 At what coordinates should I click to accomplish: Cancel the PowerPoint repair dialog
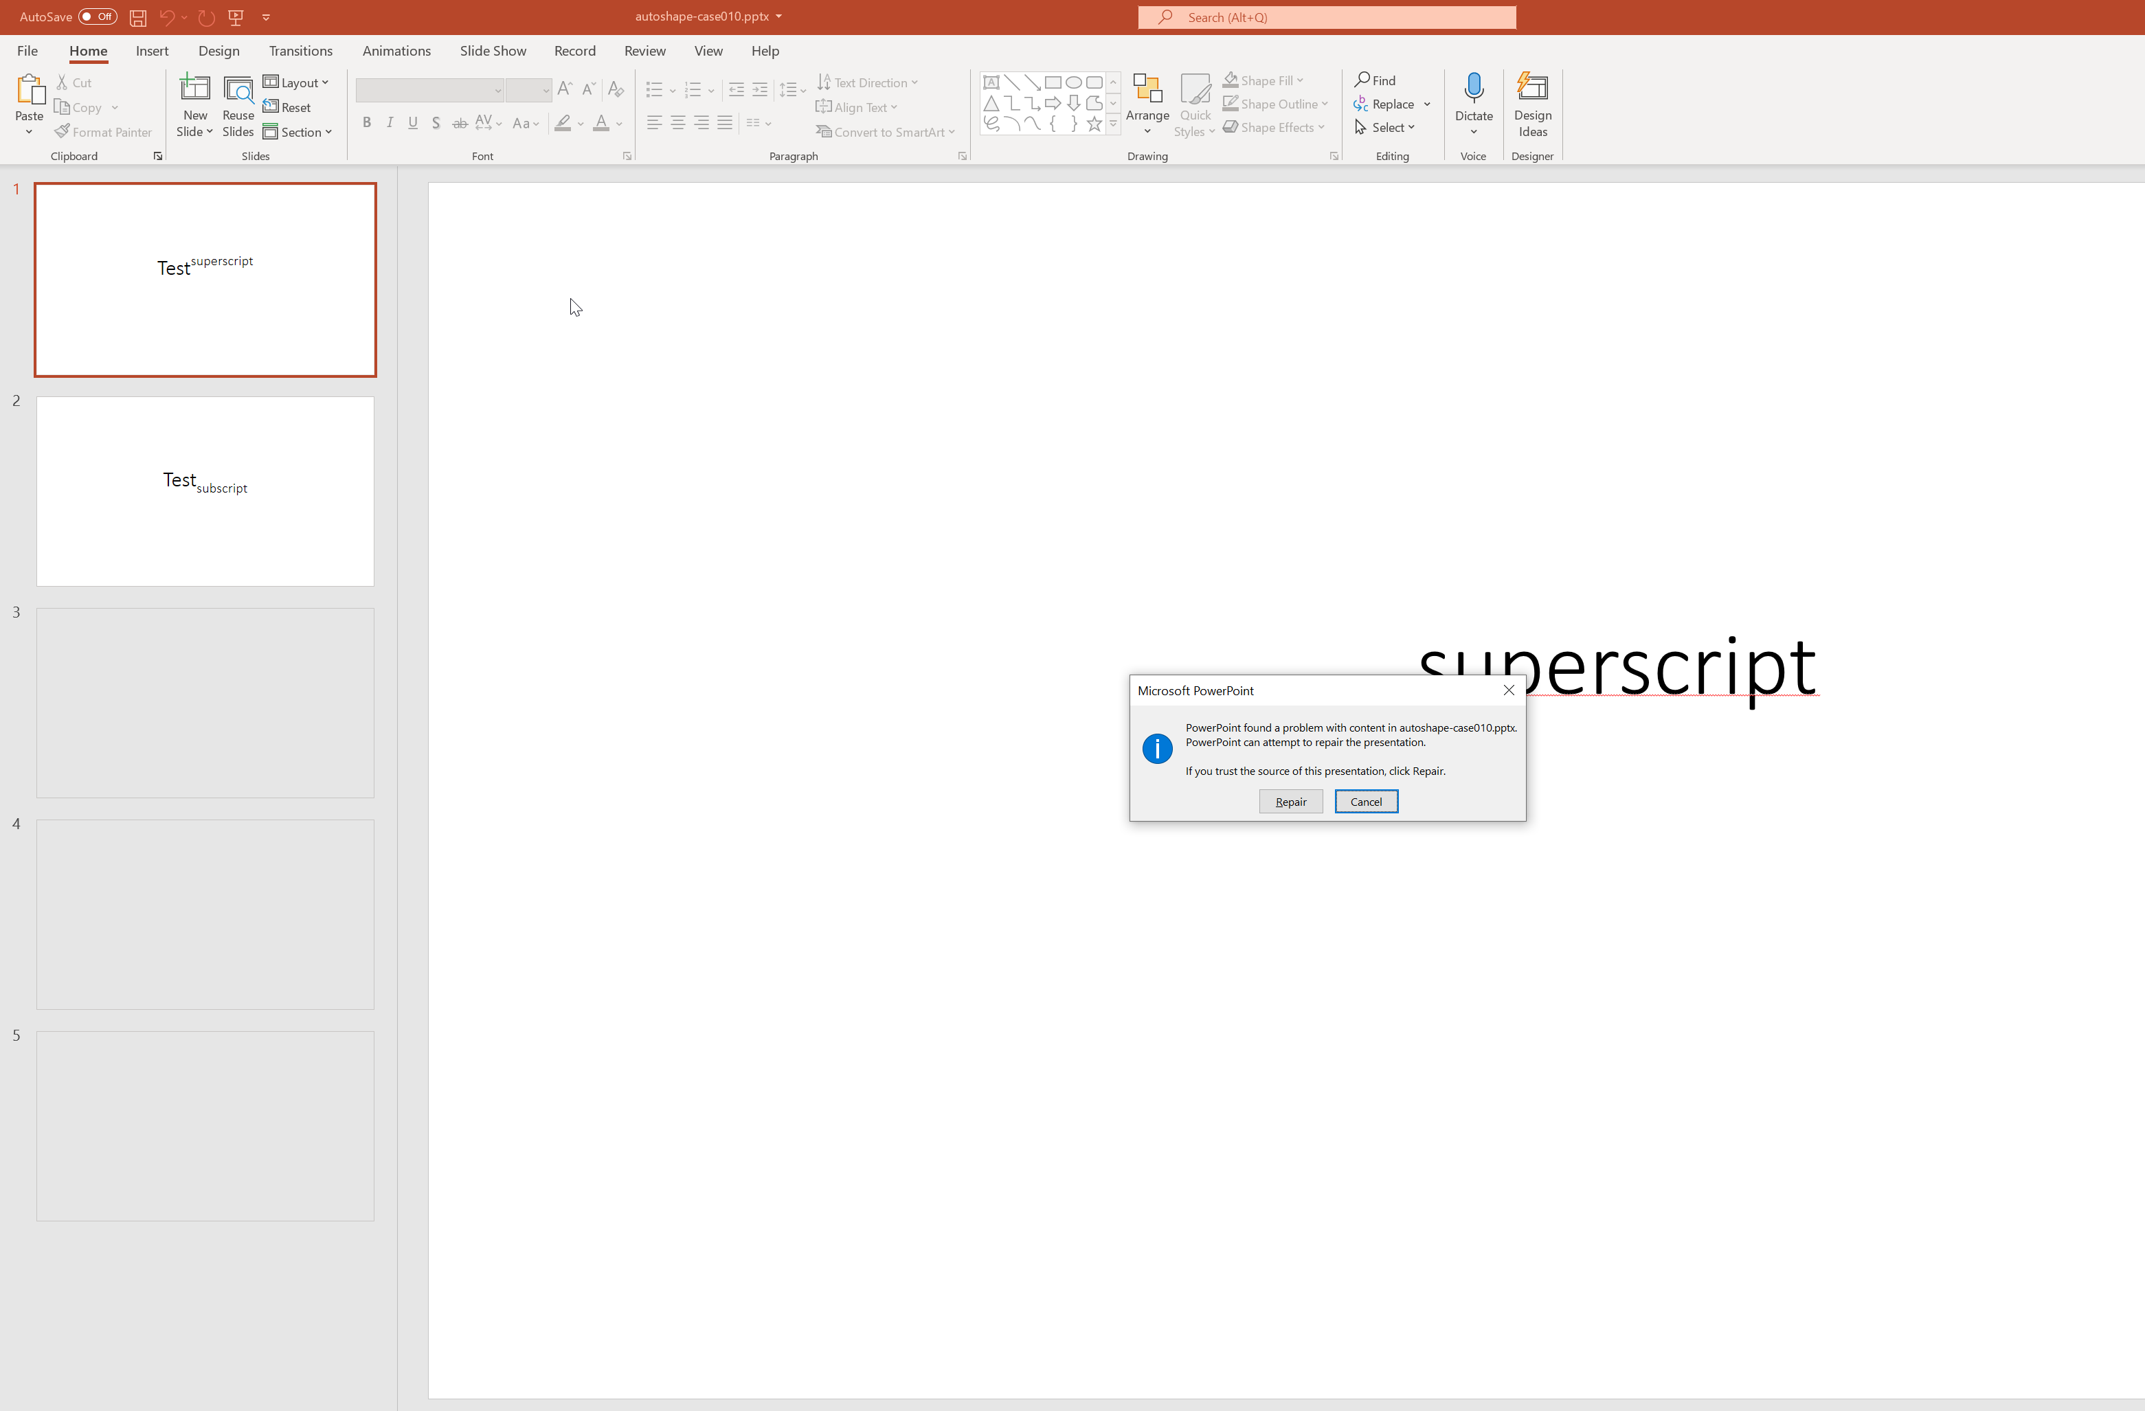coord(1367,801)
